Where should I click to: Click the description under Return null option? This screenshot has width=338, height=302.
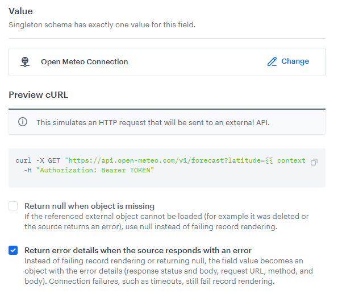click(166, 222)
